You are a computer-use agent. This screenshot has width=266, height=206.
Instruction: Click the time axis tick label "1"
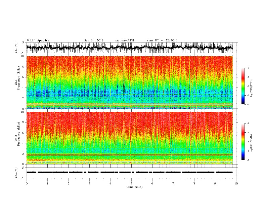tap(47, 183)
